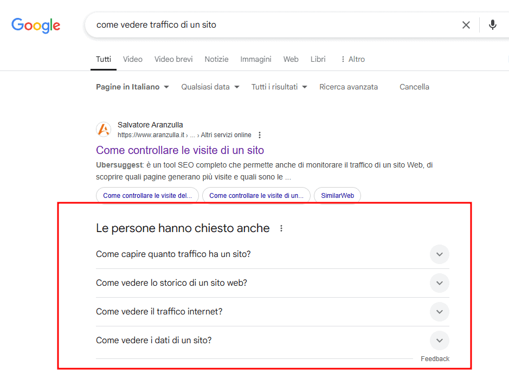Viewport: 509px width, 379px height.
Task: Go to the Notizie tab
Action: 216,59
